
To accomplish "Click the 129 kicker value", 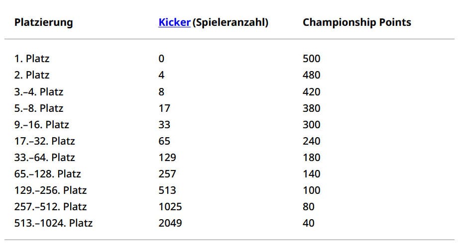I will [167, 158].
